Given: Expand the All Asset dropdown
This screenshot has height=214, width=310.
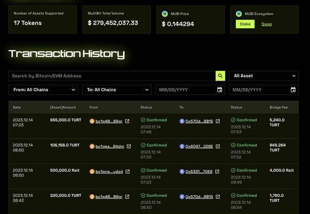Looking at the screenshot, I should coord(264,76).
